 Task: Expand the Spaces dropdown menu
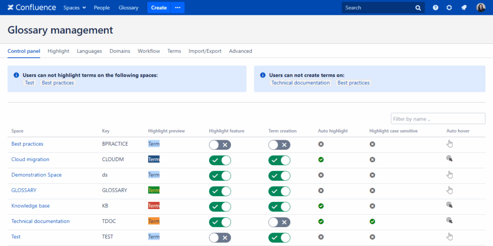point(75,8)
